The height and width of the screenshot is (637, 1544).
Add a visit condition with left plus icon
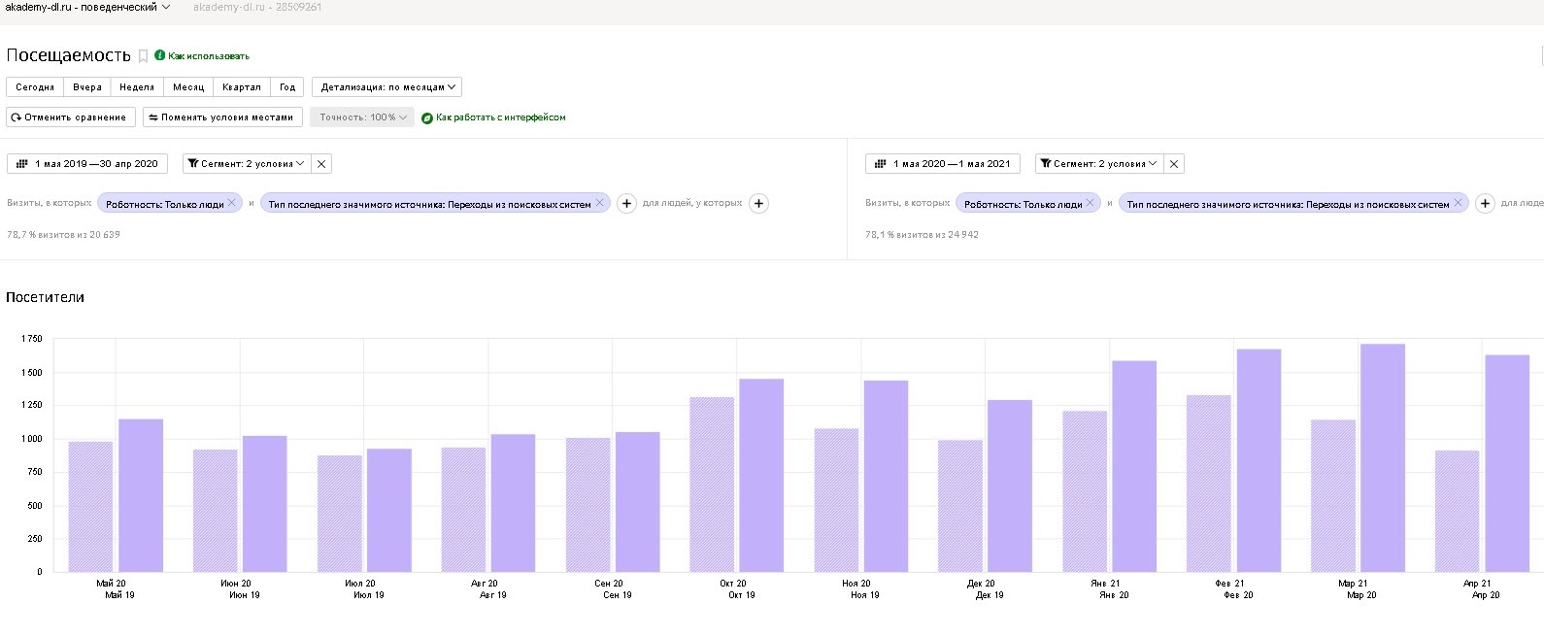(627, 204)
